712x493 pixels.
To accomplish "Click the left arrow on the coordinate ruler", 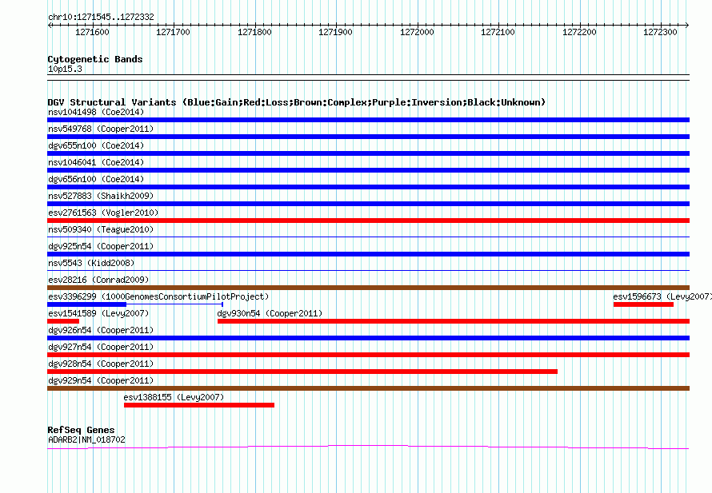I will coord(50,25).
